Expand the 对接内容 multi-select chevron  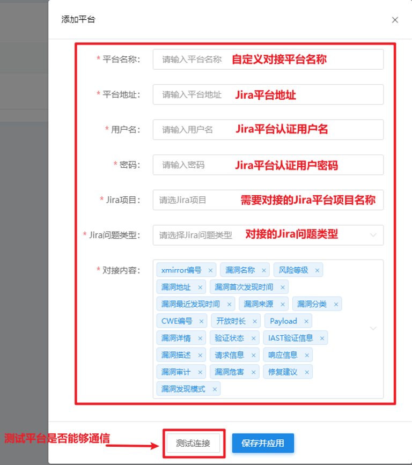click(x=373, y=328)
